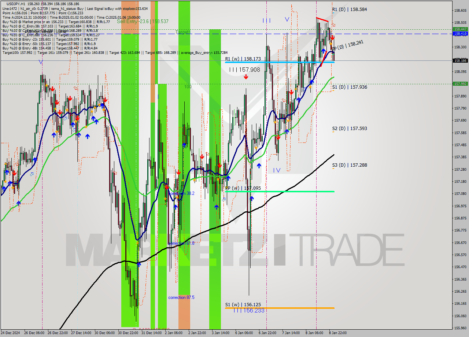
Task: Click '8 Jan 22:00' on the time axis
Action: click(338, 333)
